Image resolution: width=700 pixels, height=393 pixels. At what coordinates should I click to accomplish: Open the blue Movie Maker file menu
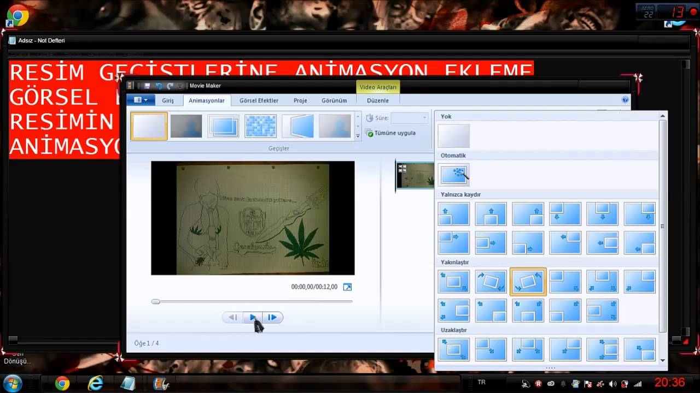click(141, 100)
